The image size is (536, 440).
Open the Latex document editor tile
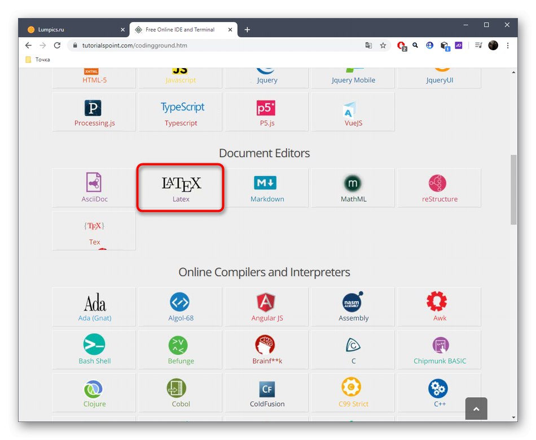coord(181,188)
